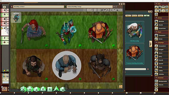Toggle the share icon beside Unidentified Map field
169x95 pixels.
(114, 7)
